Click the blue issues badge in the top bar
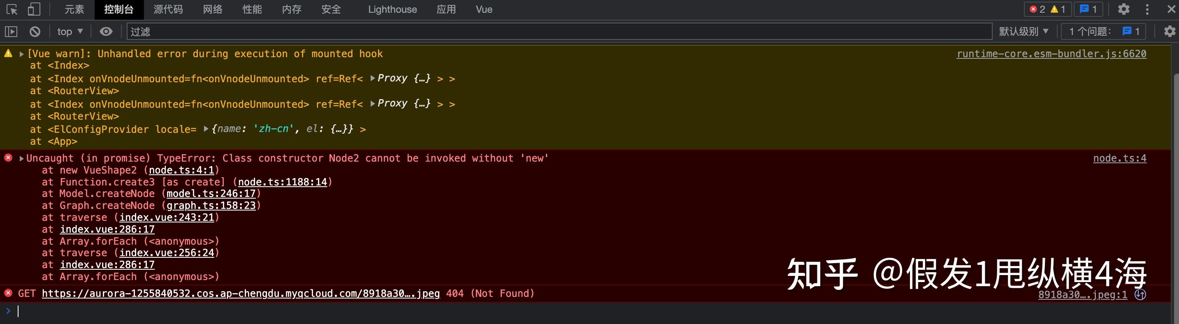 (1089, 9)
